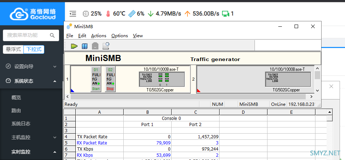Select the 下拉式 menu style toggle
This screenshot has width=345, height=160.
[34, 49]
